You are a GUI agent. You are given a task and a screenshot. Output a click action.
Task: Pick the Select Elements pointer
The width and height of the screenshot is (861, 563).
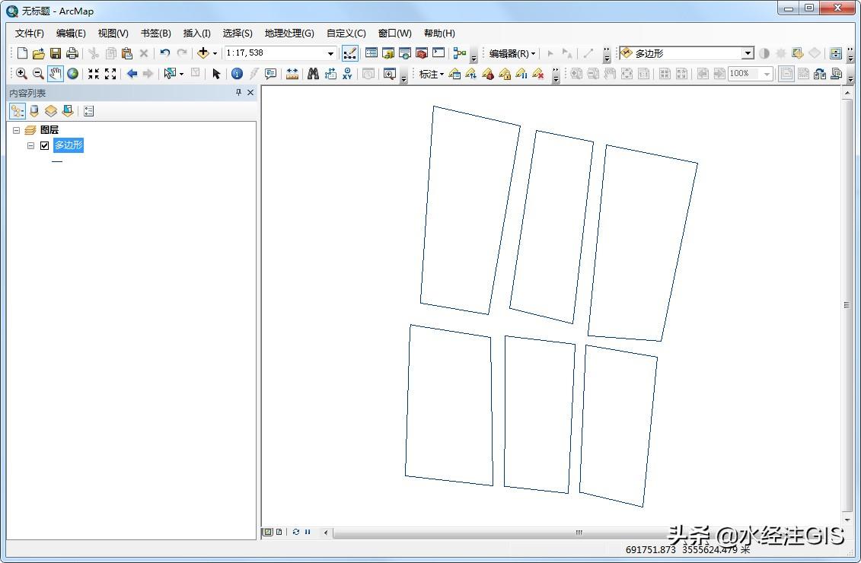tap(215, 74)
